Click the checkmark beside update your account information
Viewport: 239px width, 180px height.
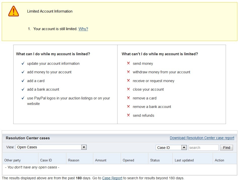23,64
